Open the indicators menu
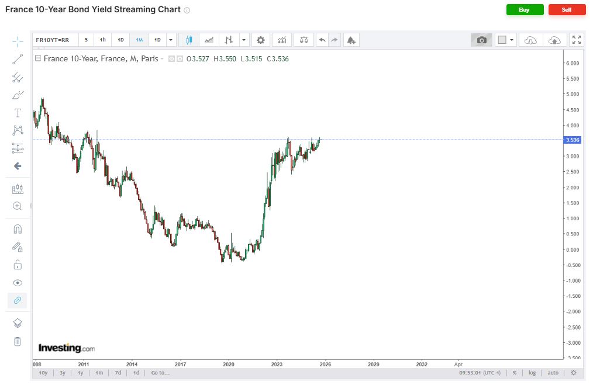This screenshot has height=385, width=593. [282, 40]
